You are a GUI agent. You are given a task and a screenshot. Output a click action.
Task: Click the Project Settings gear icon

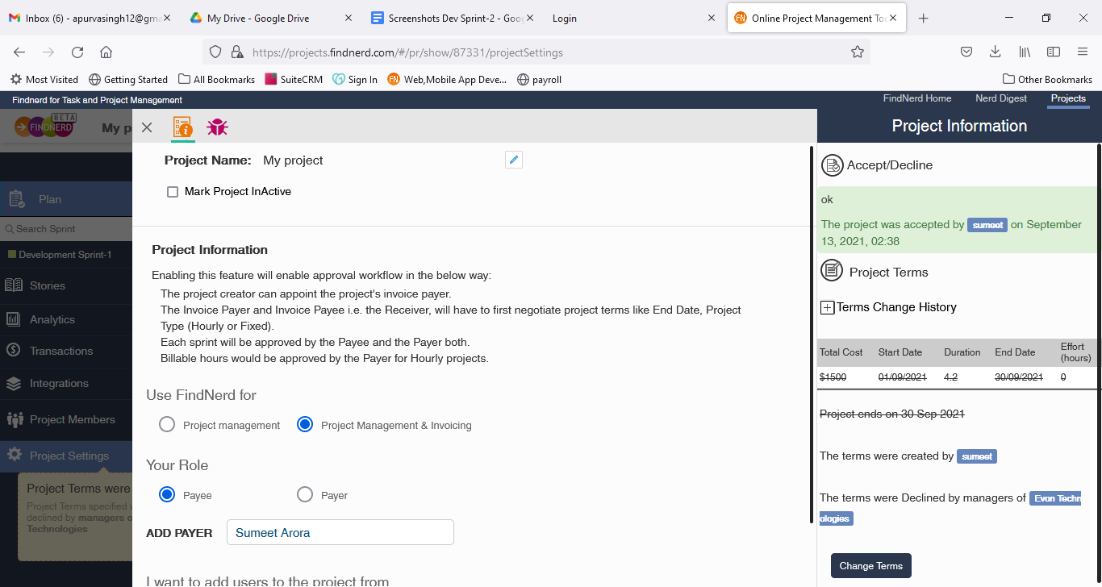tap(14, 456)
